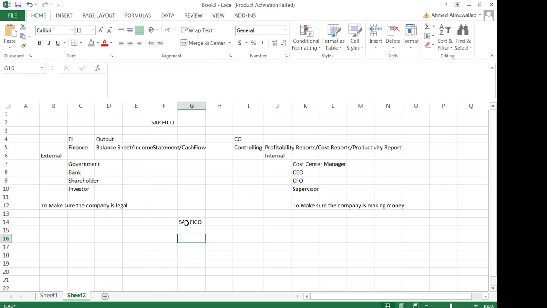
Task: Open the Sort & Filter menu
Action: pos(445,37)
